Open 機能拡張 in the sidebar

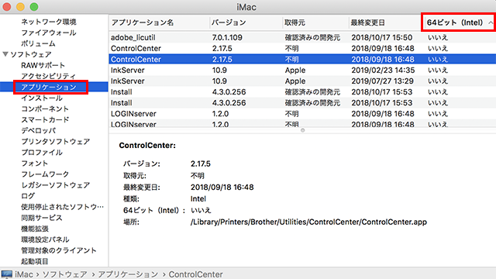35,229
